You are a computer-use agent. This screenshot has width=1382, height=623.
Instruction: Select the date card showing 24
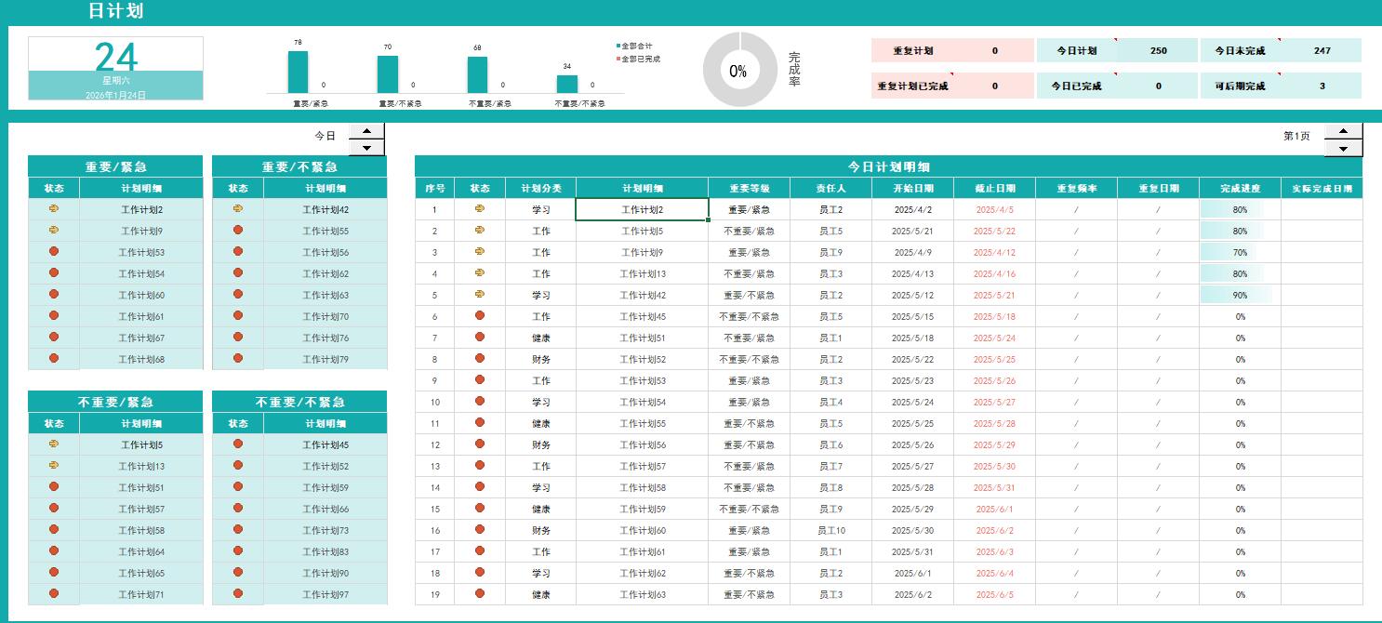(116, 68)
